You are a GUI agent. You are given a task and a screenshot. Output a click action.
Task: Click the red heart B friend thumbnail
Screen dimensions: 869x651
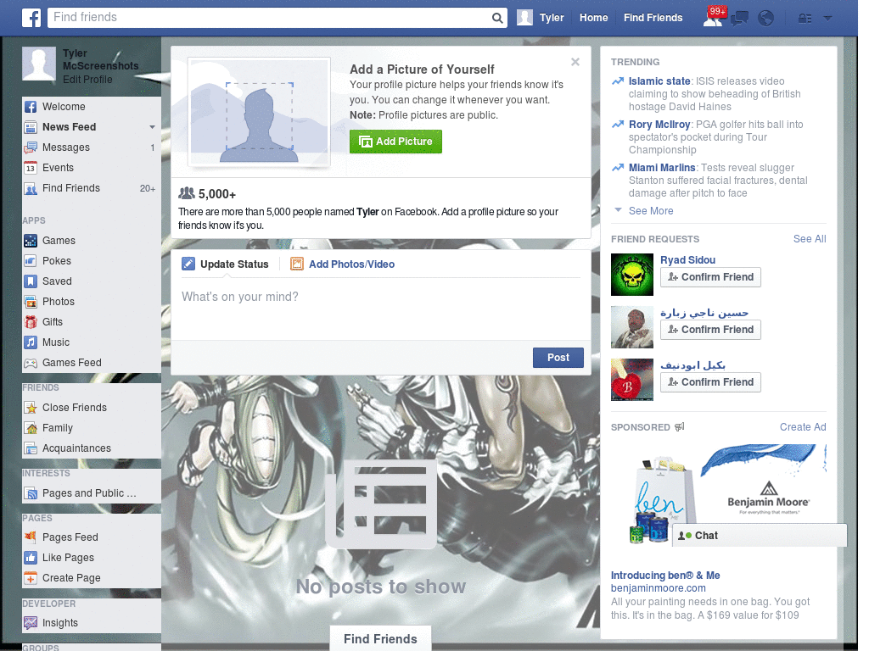(x=631, y=380)
